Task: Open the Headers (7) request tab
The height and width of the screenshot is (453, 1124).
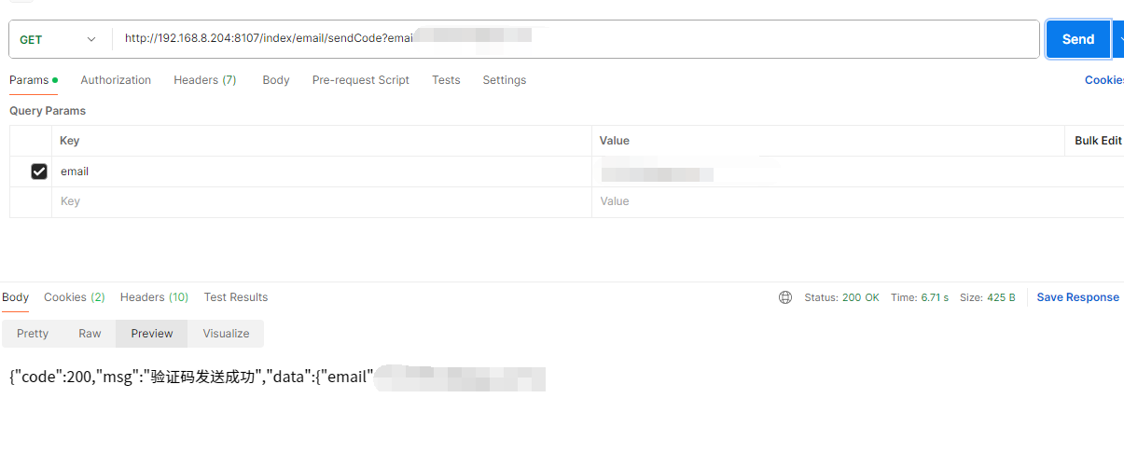Action: [205, 80]
